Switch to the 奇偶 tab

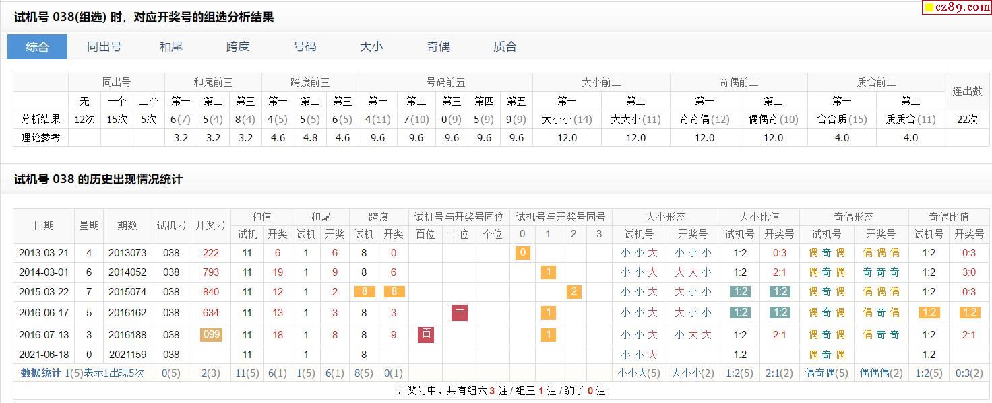[x=438, y=47]
